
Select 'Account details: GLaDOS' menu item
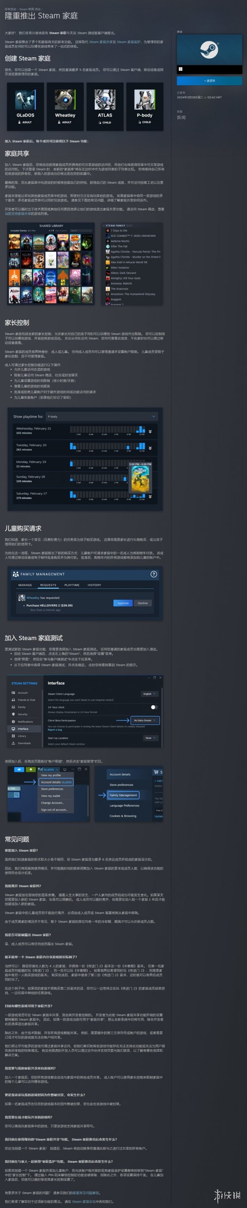tap(57, 782)
